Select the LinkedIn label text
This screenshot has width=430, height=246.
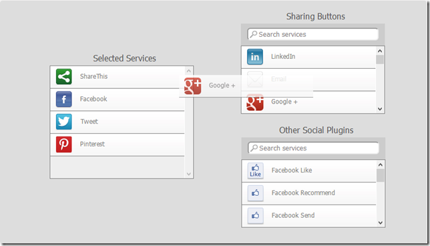coord(283,56)
